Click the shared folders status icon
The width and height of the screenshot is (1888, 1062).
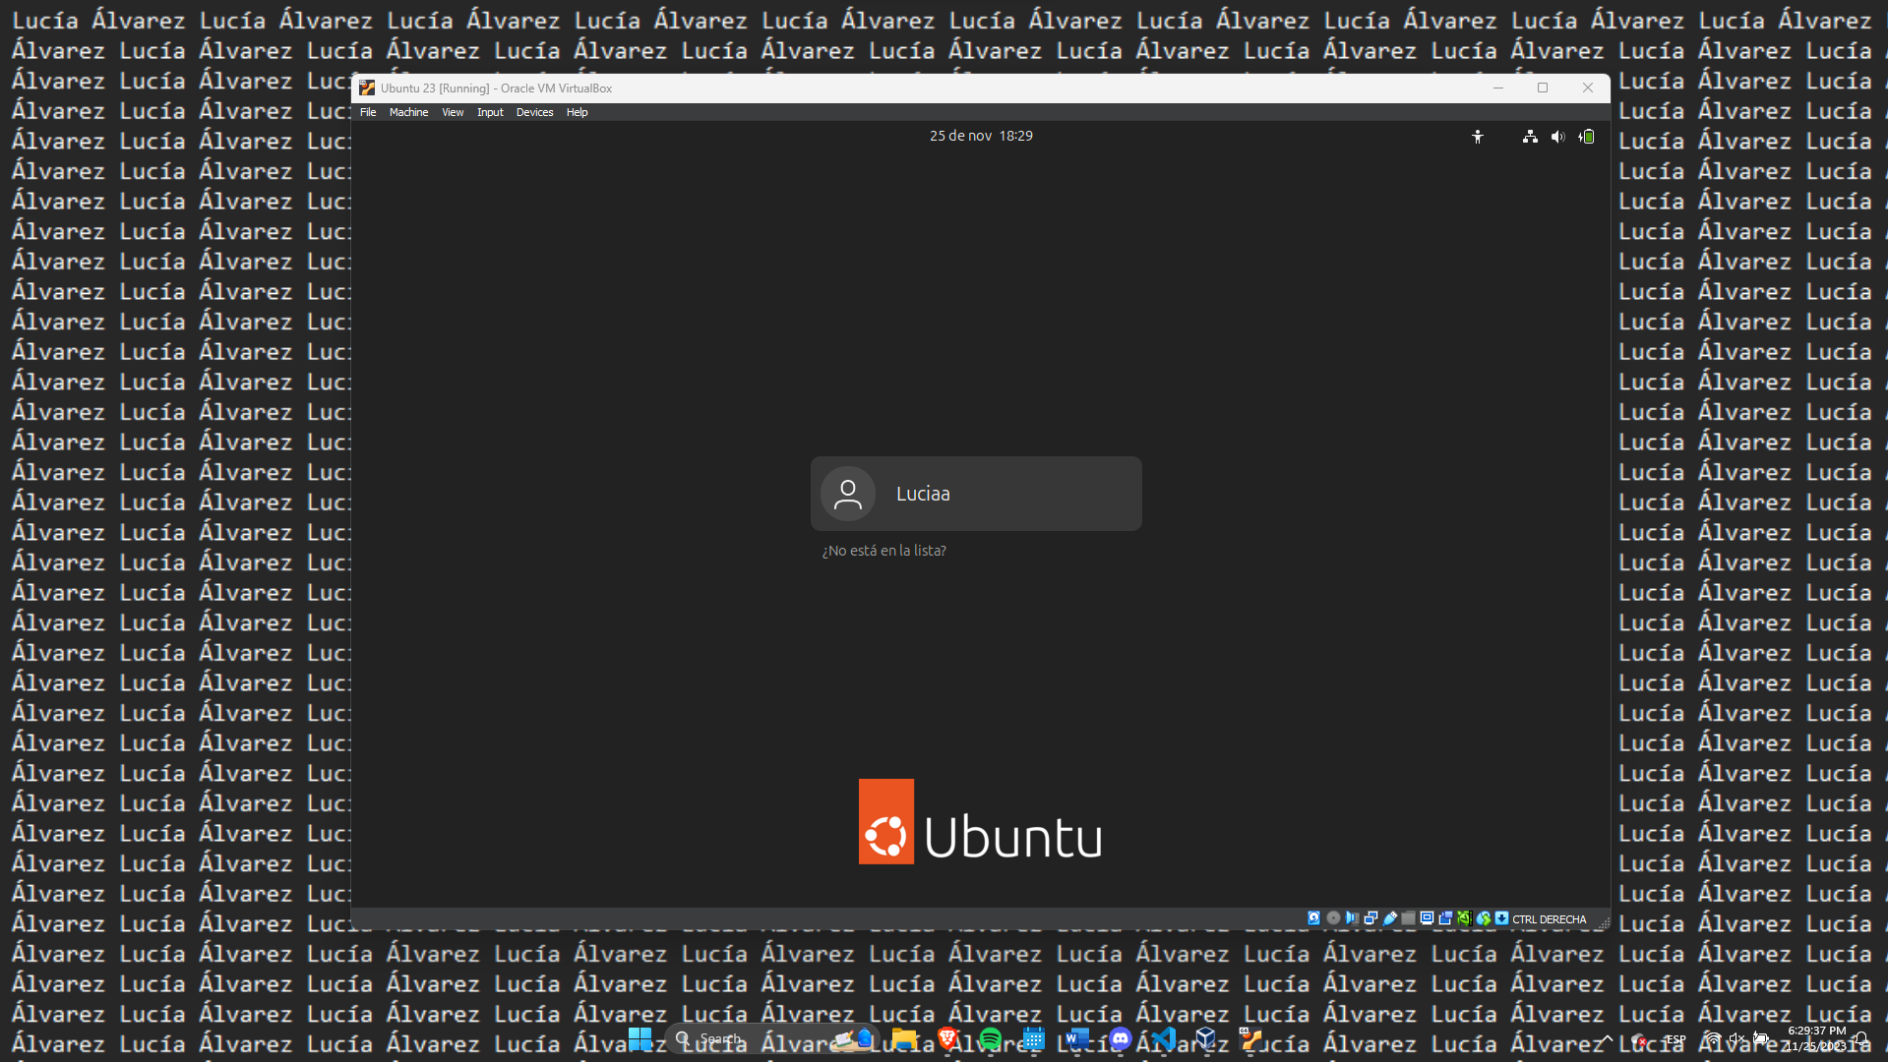(1408, 918)
